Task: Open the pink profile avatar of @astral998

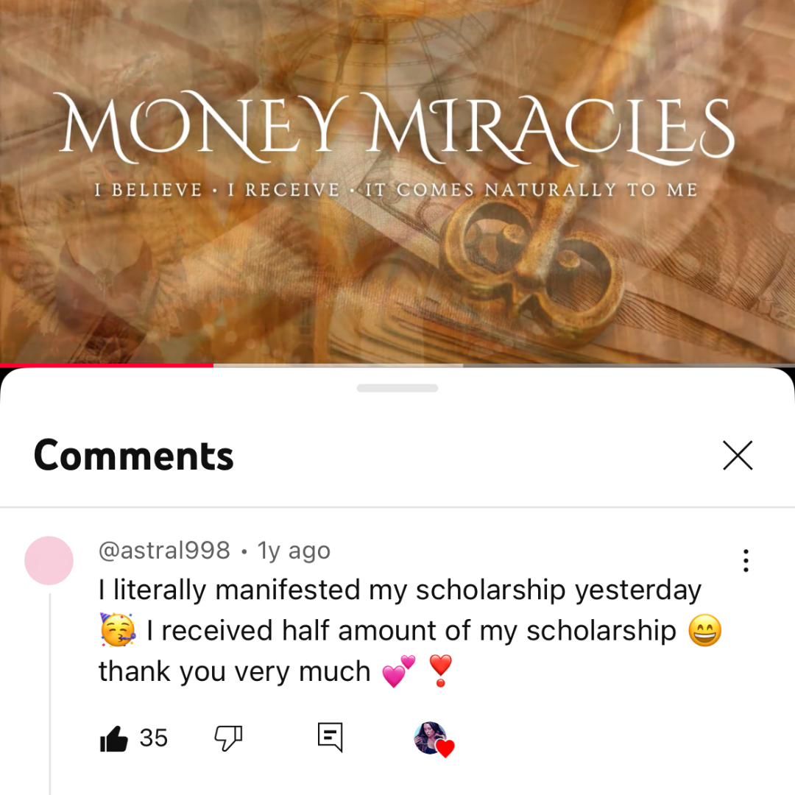Action: tap(49, 560)
